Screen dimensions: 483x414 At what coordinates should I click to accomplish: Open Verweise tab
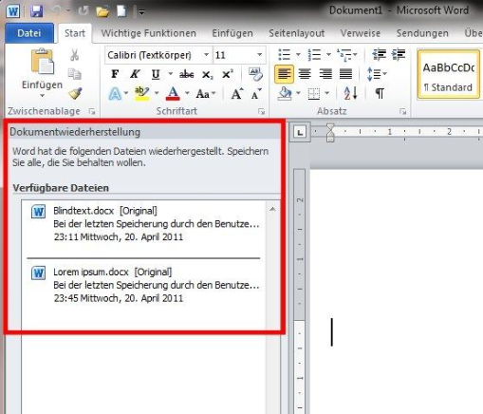pyautogui.click(x=361, y=33)
